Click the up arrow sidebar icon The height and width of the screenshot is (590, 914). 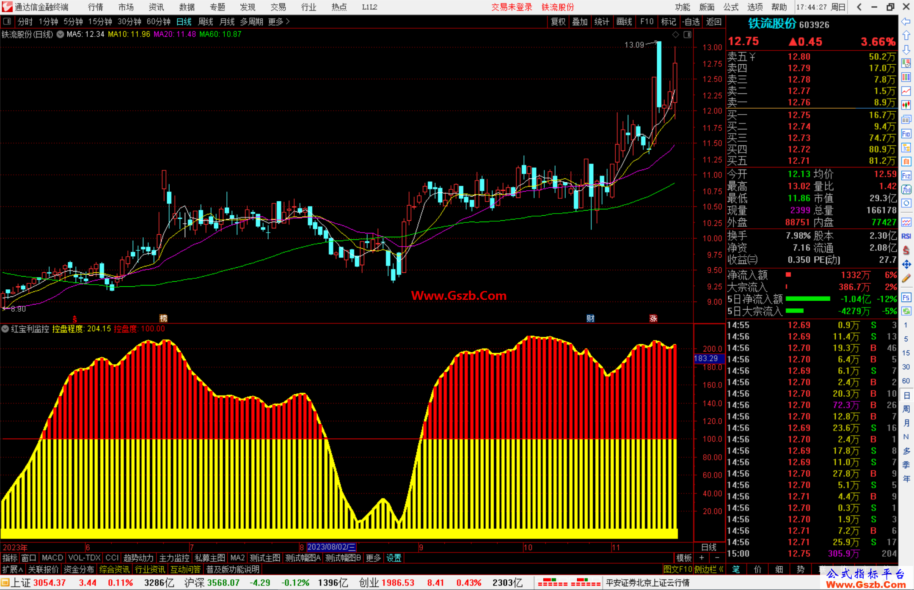(x=906, y=36)
